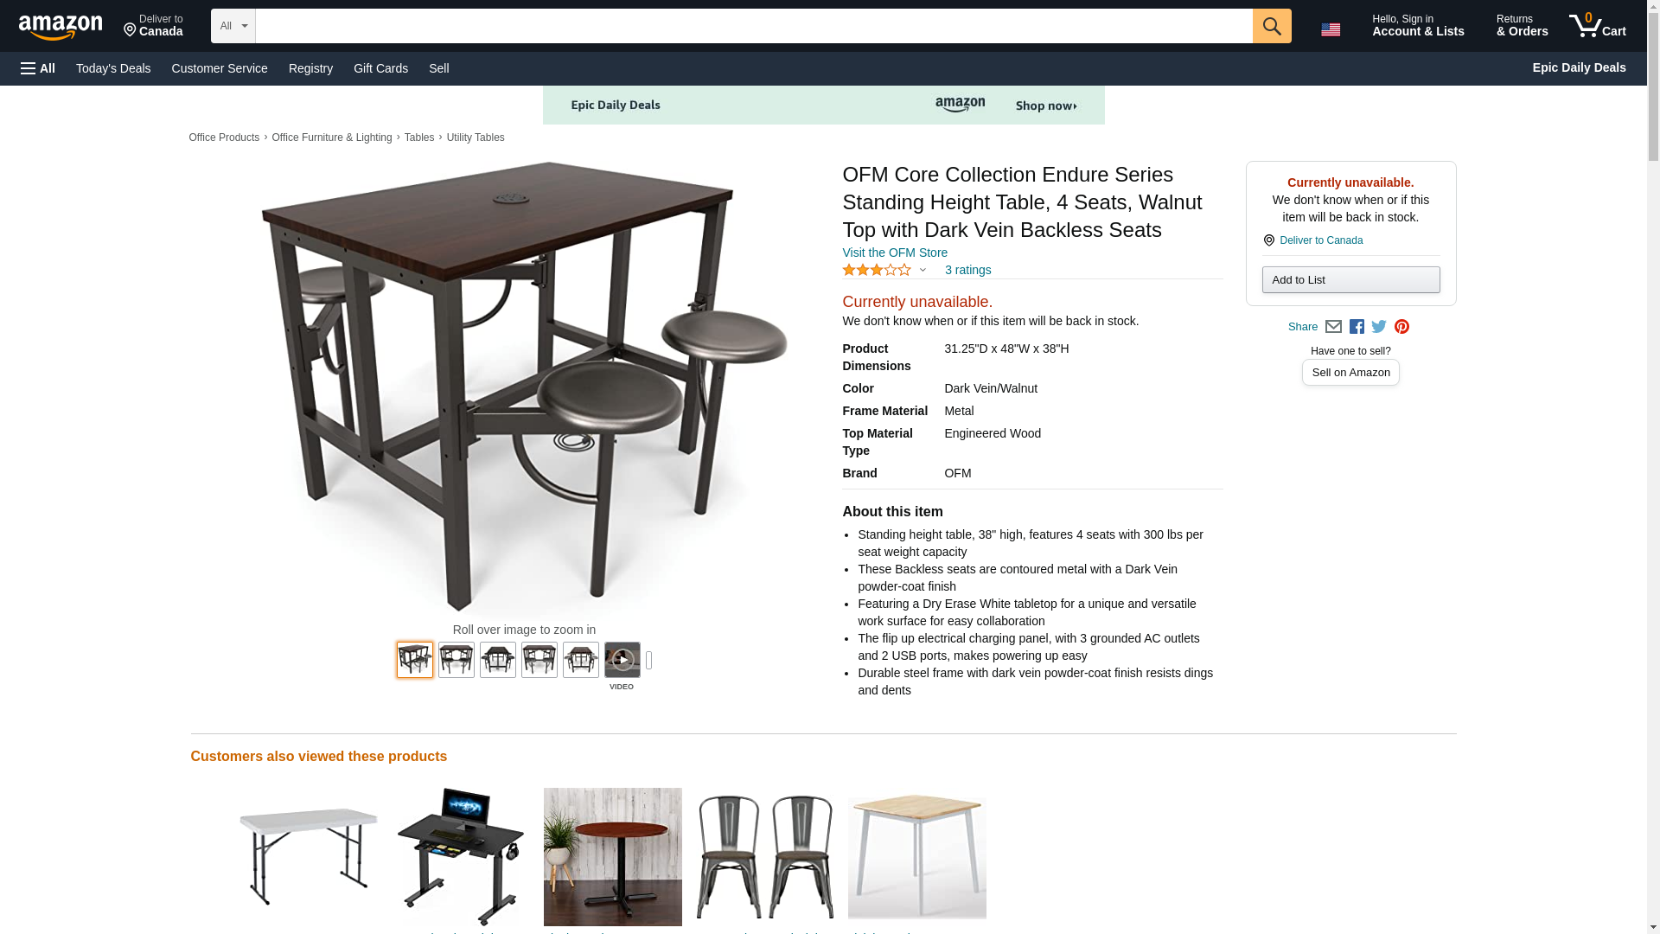
Task: Open the All hamburger menu
Action: coord(38,68)
